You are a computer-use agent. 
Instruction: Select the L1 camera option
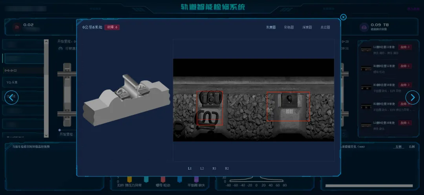click(190, 168)
